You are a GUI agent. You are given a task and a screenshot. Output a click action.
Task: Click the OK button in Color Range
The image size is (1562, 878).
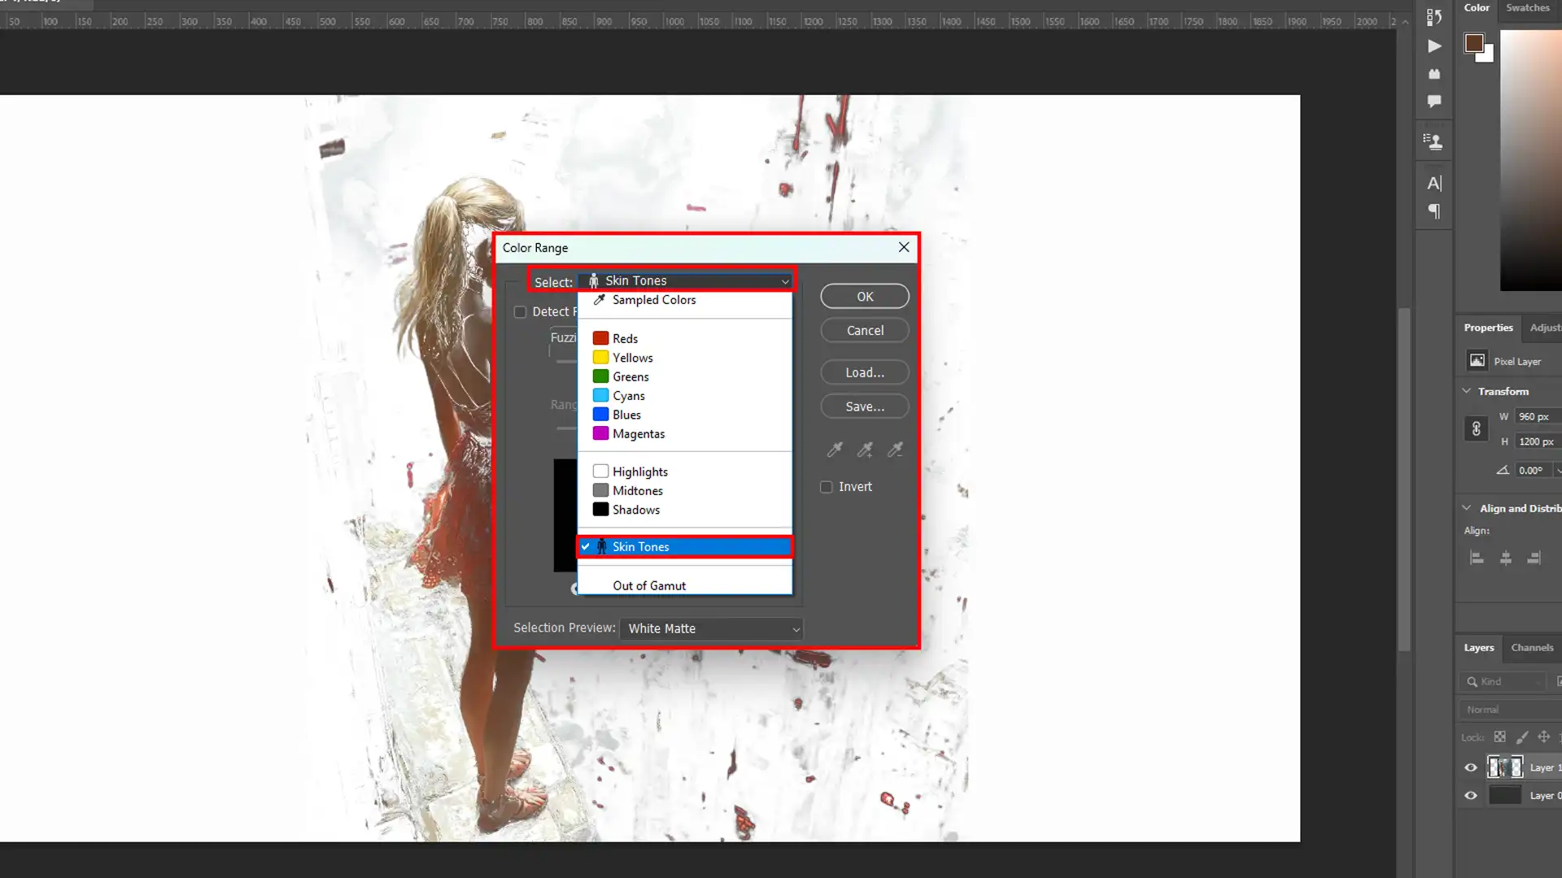tap(866, 297)
